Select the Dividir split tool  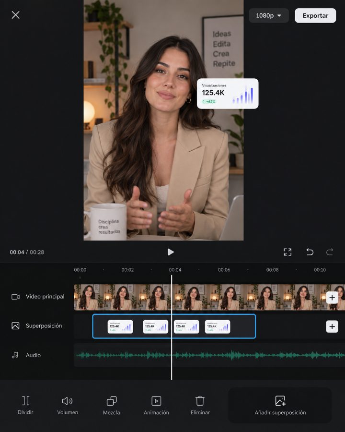click(x=25, y=405)
